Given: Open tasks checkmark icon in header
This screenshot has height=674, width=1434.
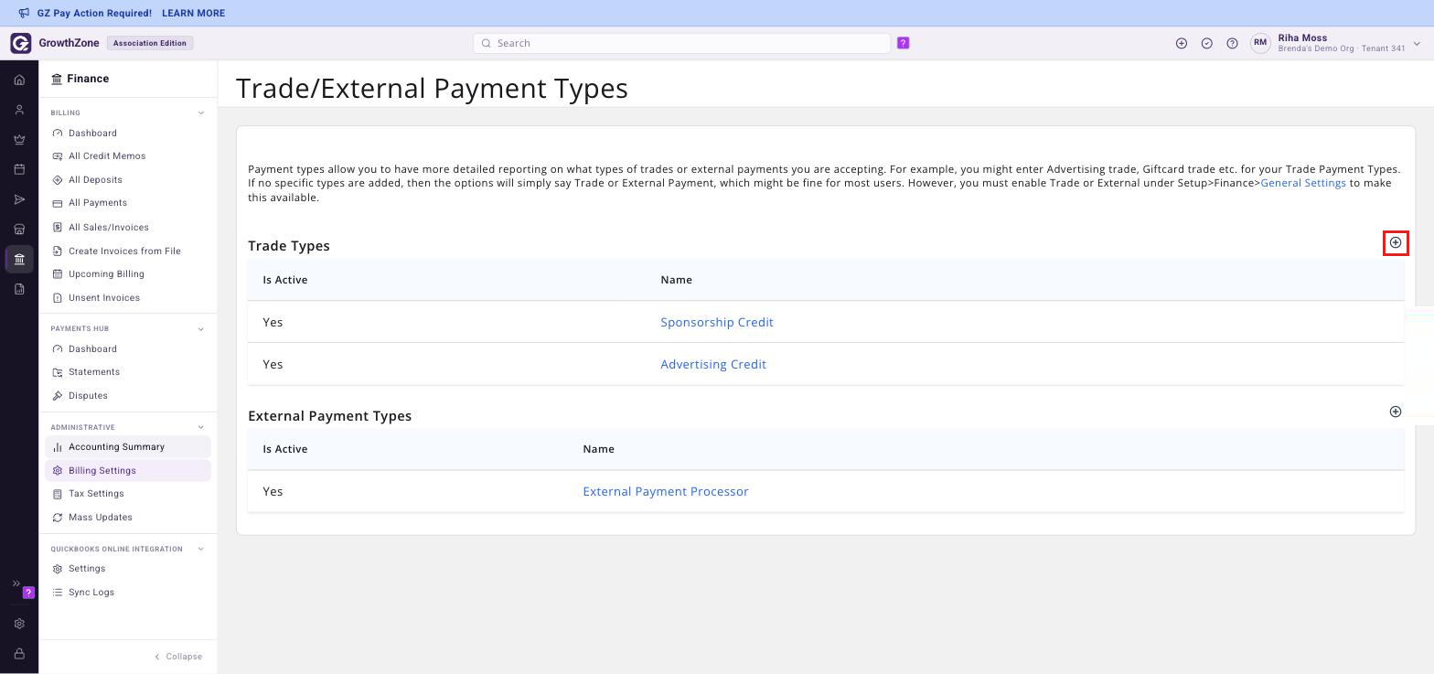Looking at the screenshot, I should (x=1207, y=43).
